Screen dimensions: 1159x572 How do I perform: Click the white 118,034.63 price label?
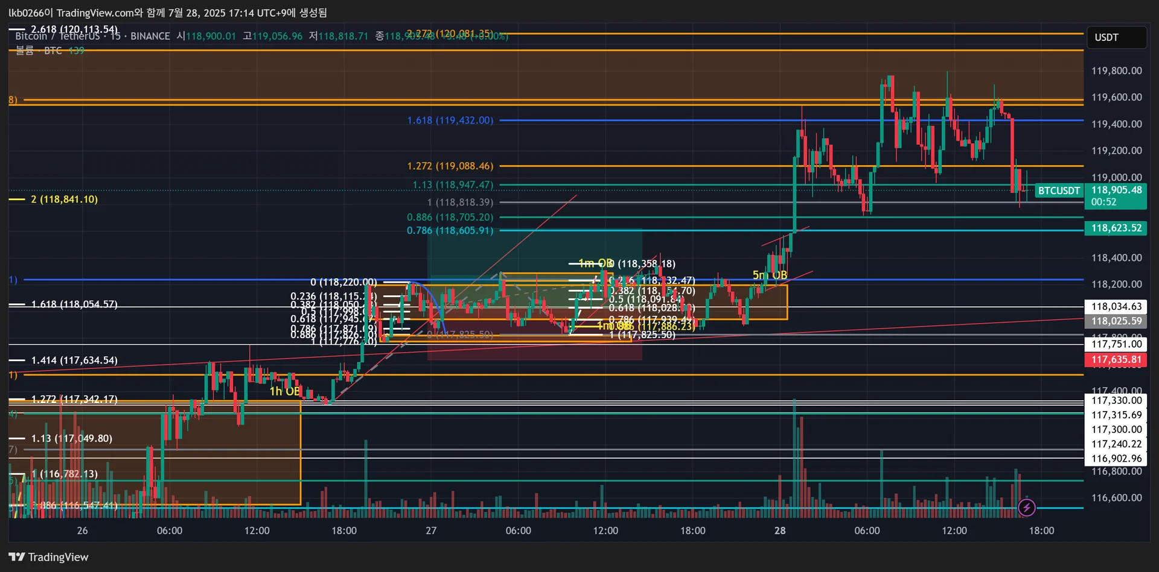click(1116, 307)
